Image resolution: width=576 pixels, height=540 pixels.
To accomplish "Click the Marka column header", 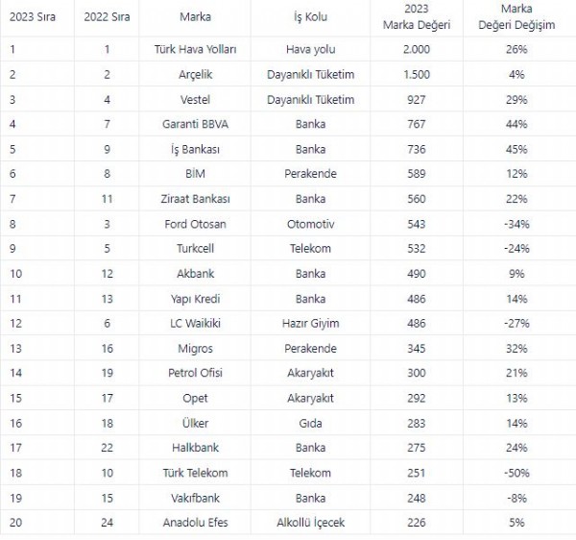I will (x=195, y=17).
